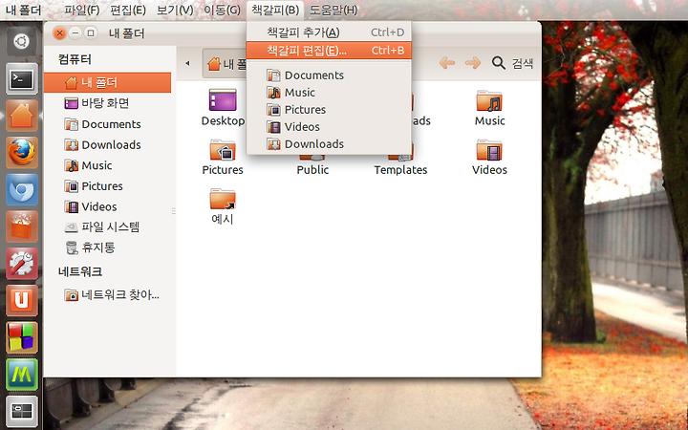Viewport: 688px width, 430px height.
Task: Open the colorful cube dock application
Action: (x=21, y=337)
